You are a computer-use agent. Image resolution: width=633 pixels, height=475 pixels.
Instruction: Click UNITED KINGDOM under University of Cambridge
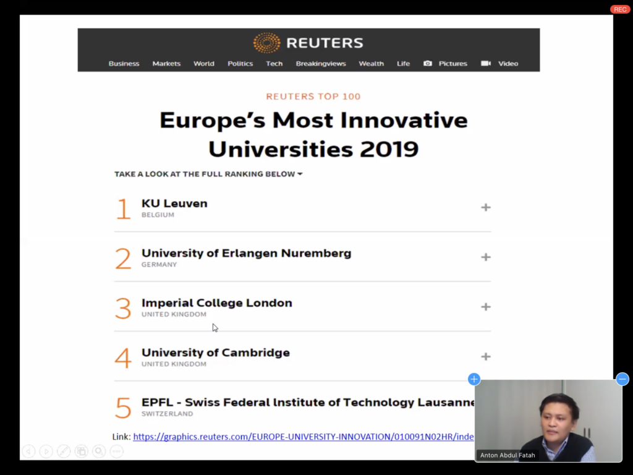pyautogui.click(x=174, y=364)
